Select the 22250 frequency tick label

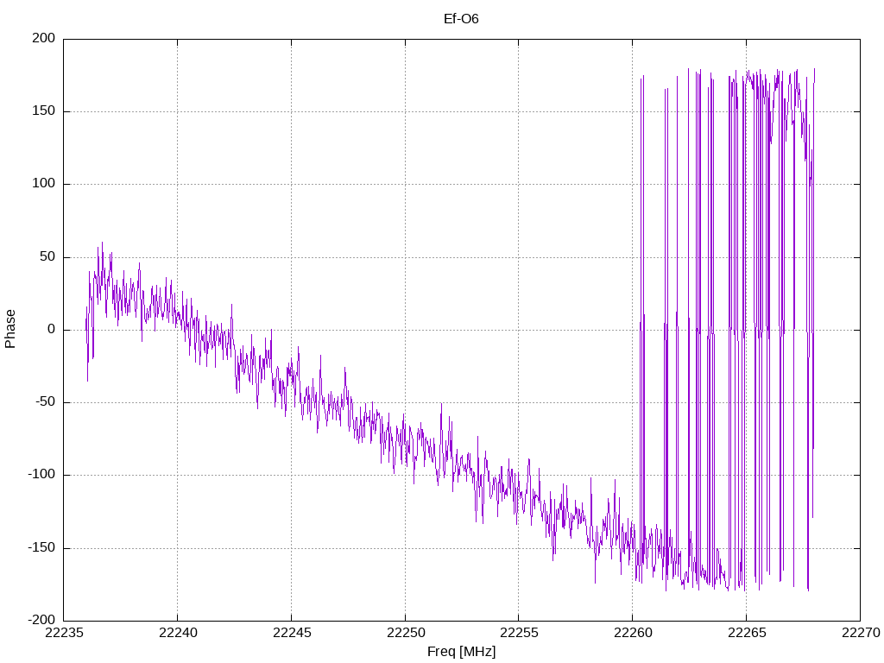[406, 633]
